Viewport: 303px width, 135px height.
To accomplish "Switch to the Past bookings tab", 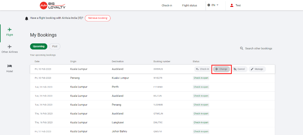I will [55, 47].
